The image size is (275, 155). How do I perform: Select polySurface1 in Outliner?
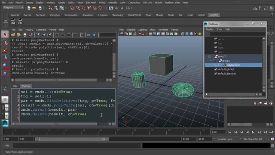(x=233, y=65)
